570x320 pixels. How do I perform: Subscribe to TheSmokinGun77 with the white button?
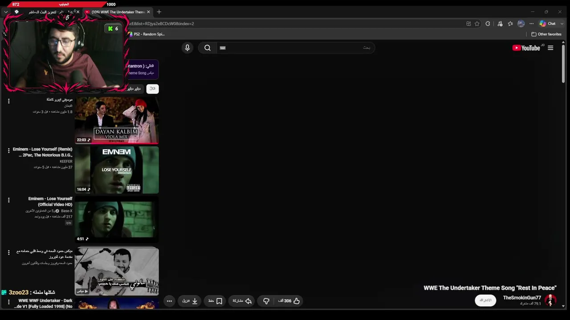(x=485, y=300)
